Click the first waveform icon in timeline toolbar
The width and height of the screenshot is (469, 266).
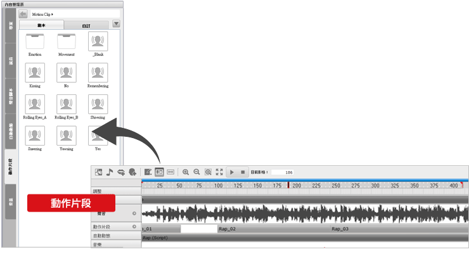pyautogui.click(x=99, y=172)
